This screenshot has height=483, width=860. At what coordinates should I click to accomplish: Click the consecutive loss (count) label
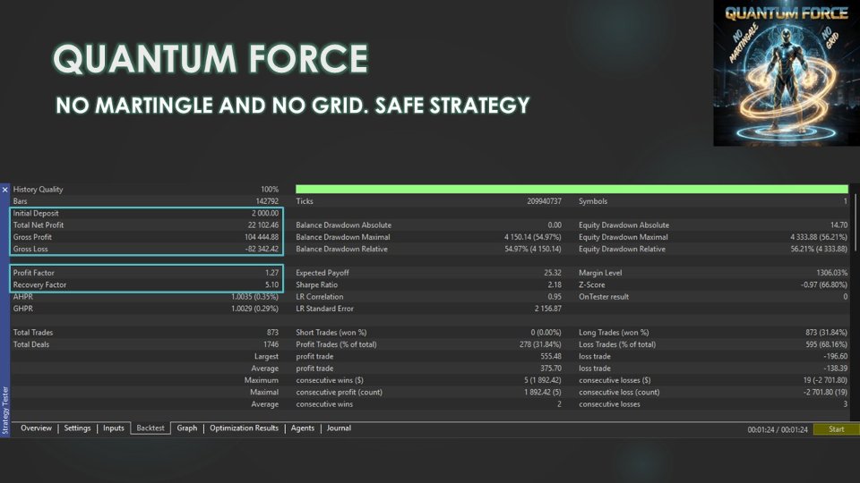619,393
